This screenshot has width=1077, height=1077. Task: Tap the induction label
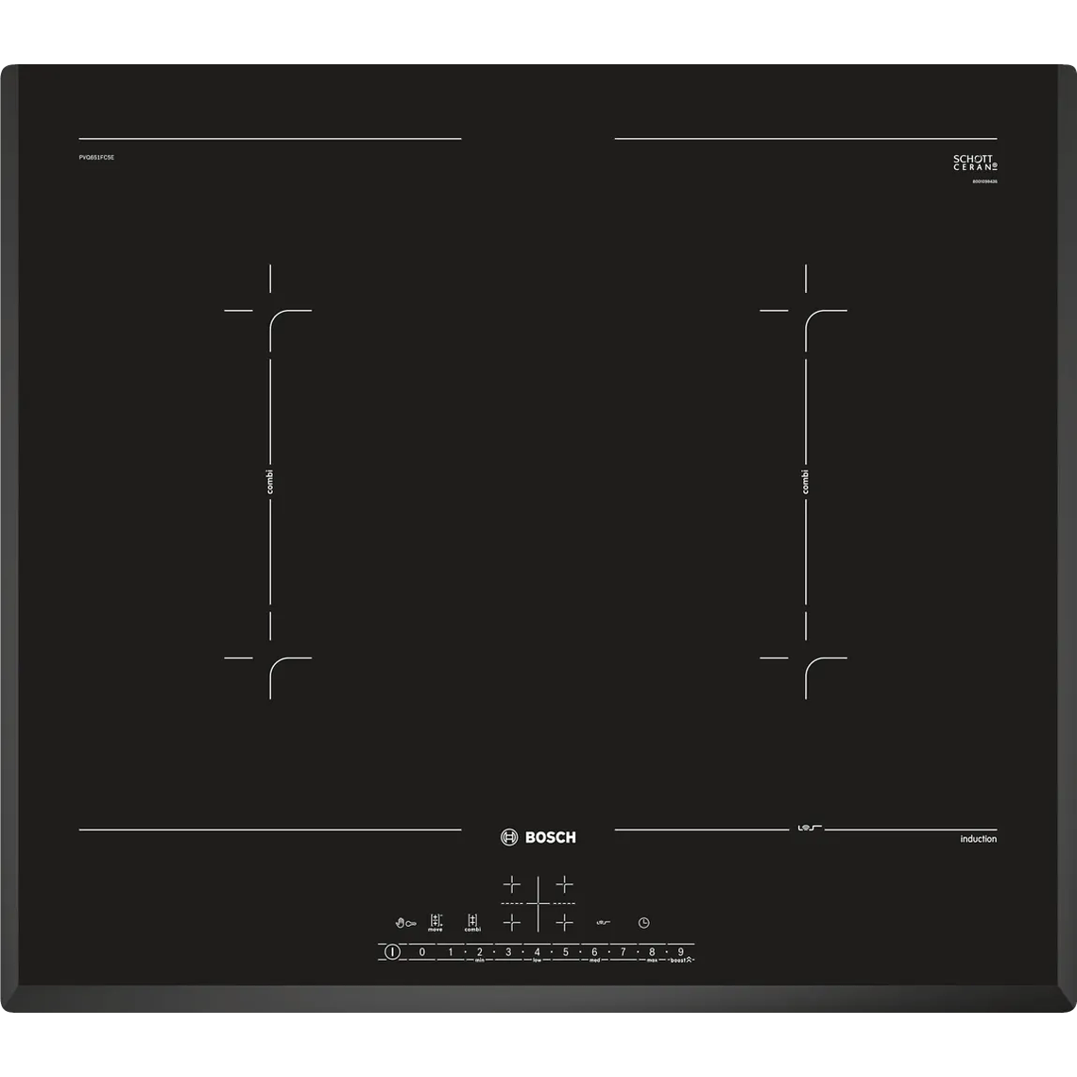(x=978, y=838)
